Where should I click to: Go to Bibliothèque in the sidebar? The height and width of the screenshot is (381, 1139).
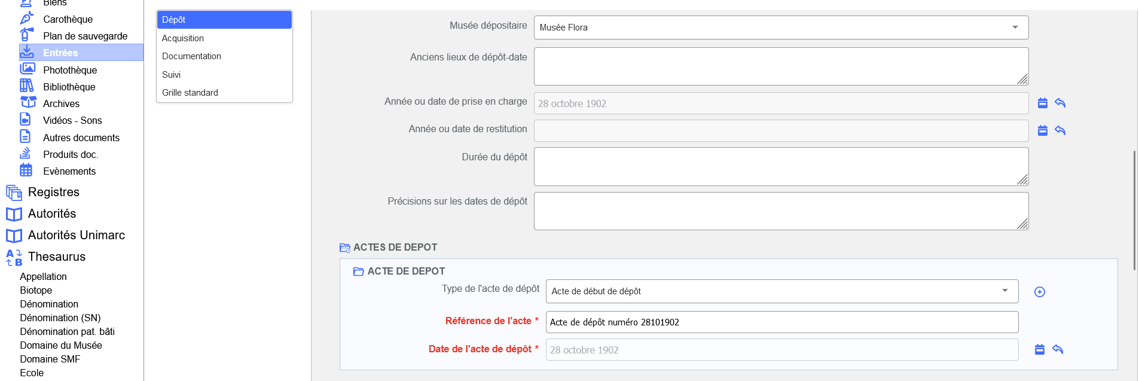coord(69,87)
